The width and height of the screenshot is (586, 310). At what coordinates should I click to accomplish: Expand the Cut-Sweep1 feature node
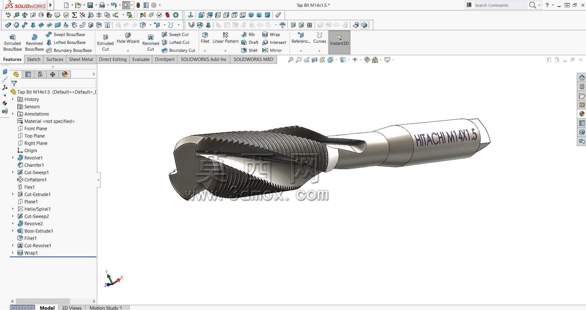[13, 172]
